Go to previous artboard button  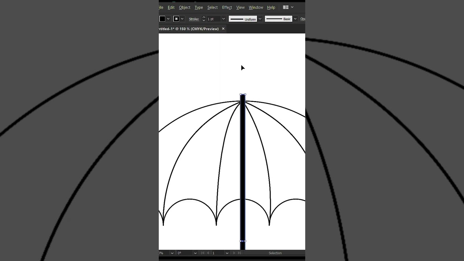click(x=208, y=253)
